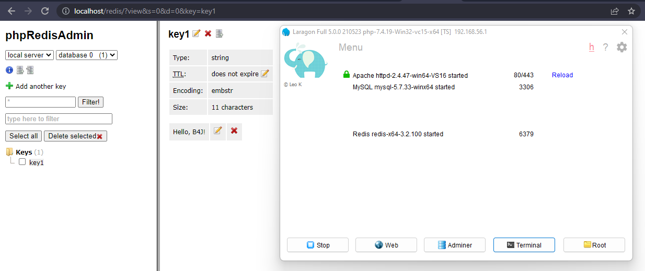Edit the TTL with the pencil icon
This screenshot has width=645, height=271.
pyautogui.click(x=265, y=74)
